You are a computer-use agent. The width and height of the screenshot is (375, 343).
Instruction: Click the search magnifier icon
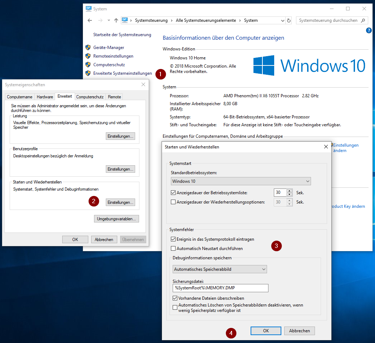pos(363,20)
